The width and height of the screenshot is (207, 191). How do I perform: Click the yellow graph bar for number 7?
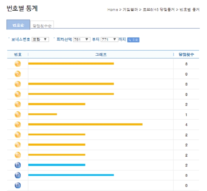85,124
